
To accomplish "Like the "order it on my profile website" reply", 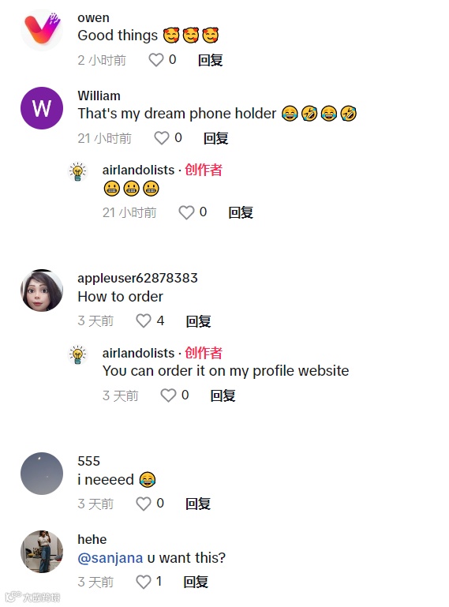I will point(168,395).
